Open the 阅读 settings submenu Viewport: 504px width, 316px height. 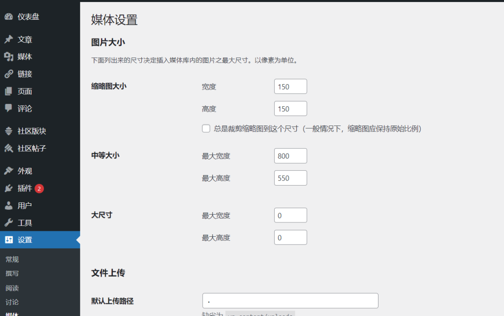[12, 288]
